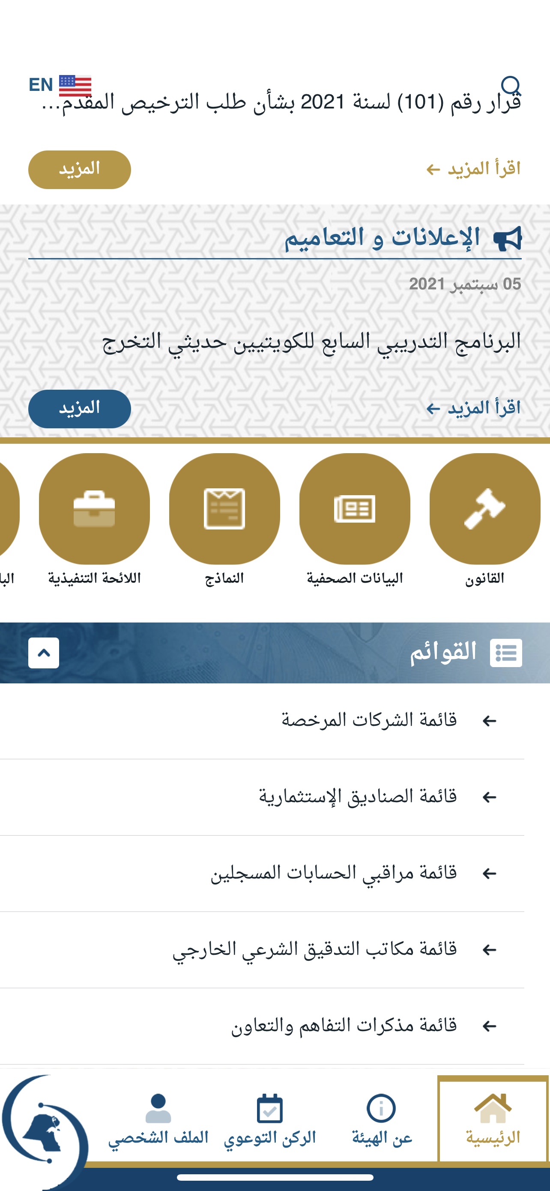The height and width of the screenshot is (1191, 550).
Task: Tap the اللائحة التنفيذية label
Action: [94, 578]
